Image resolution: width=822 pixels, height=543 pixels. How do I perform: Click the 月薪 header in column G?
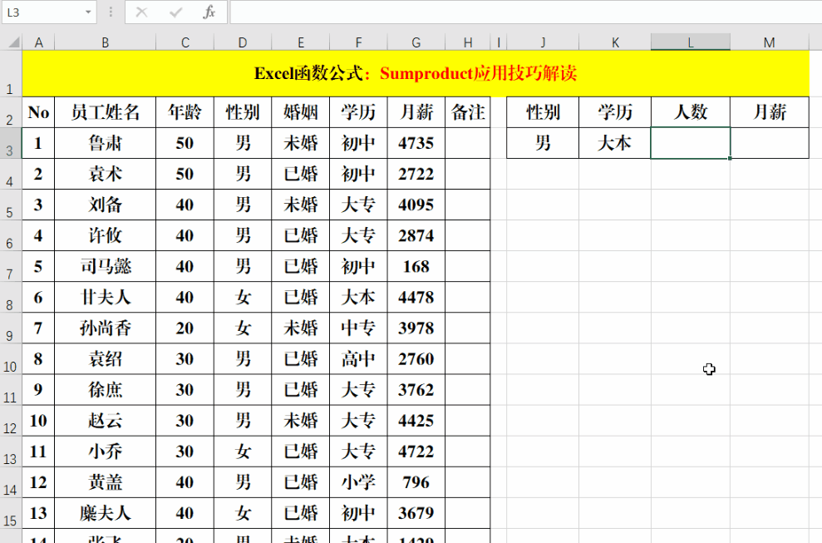click(x=416, y=112)
